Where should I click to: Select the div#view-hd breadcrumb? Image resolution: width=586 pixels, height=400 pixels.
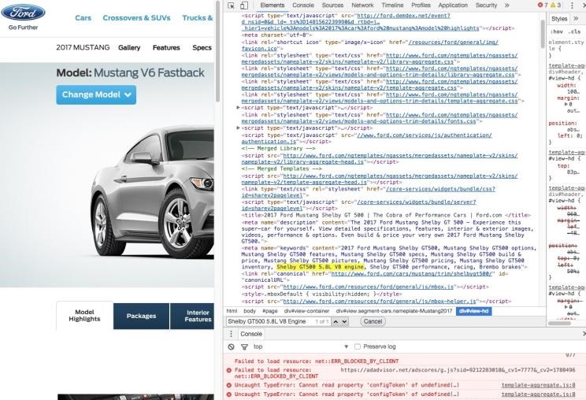(x=474, y=311)
